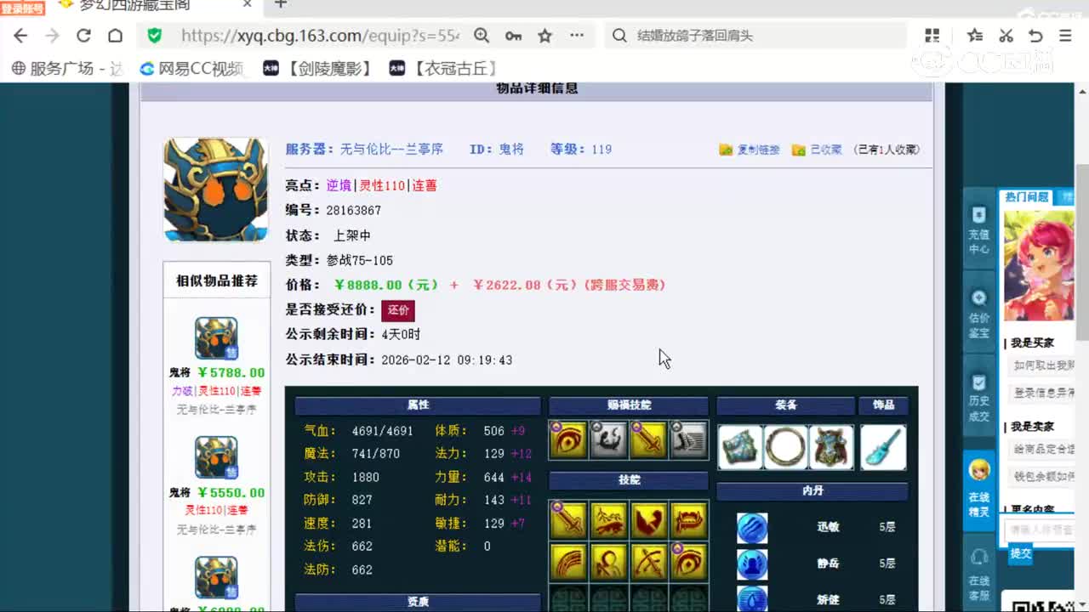Click the chat question input field
The image size is (1089, 612).
tap(1040, 530)
